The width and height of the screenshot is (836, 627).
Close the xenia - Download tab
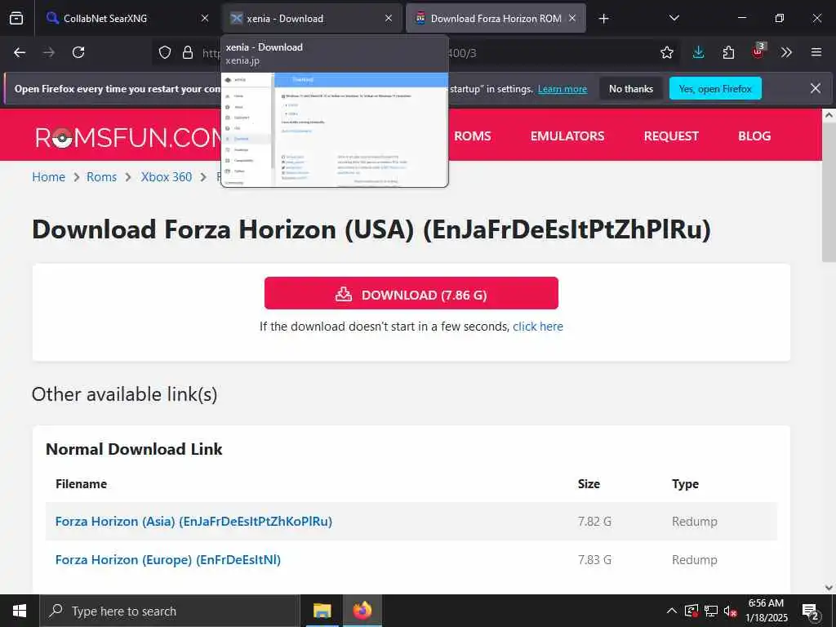(x=389, y=18)
